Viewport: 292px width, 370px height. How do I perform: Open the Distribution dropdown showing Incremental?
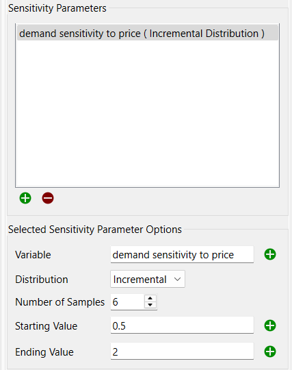click(148, 279)
